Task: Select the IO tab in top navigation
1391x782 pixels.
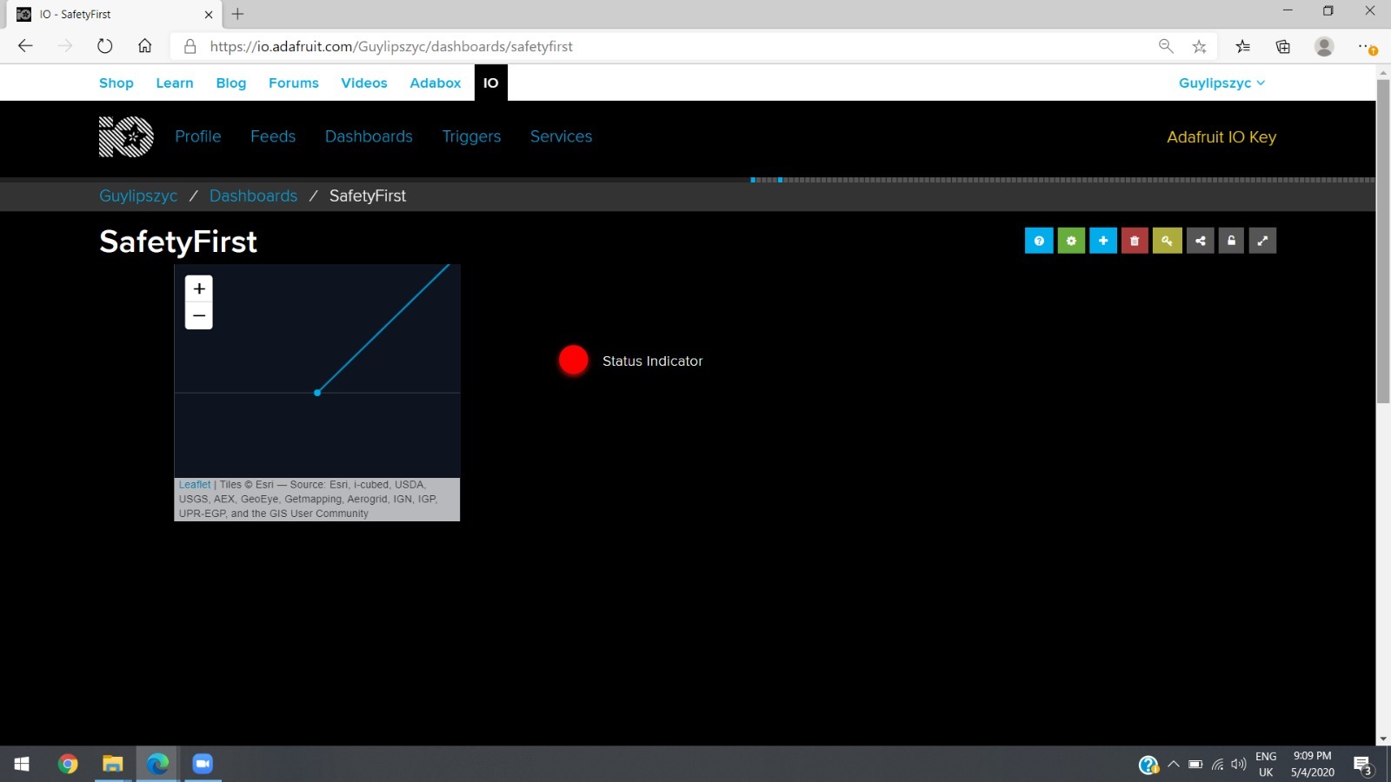Action: [x=491, y=83]
